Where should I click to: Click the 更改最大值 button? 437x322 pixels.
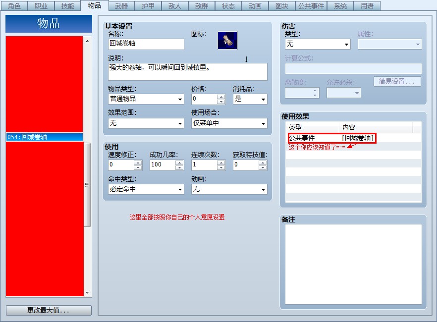(49, 310)
